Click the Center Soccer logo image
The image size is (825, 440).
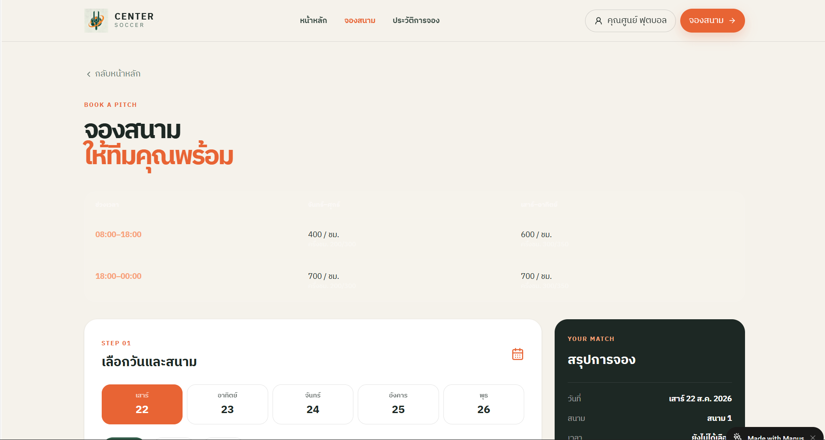tap(96, 20)
